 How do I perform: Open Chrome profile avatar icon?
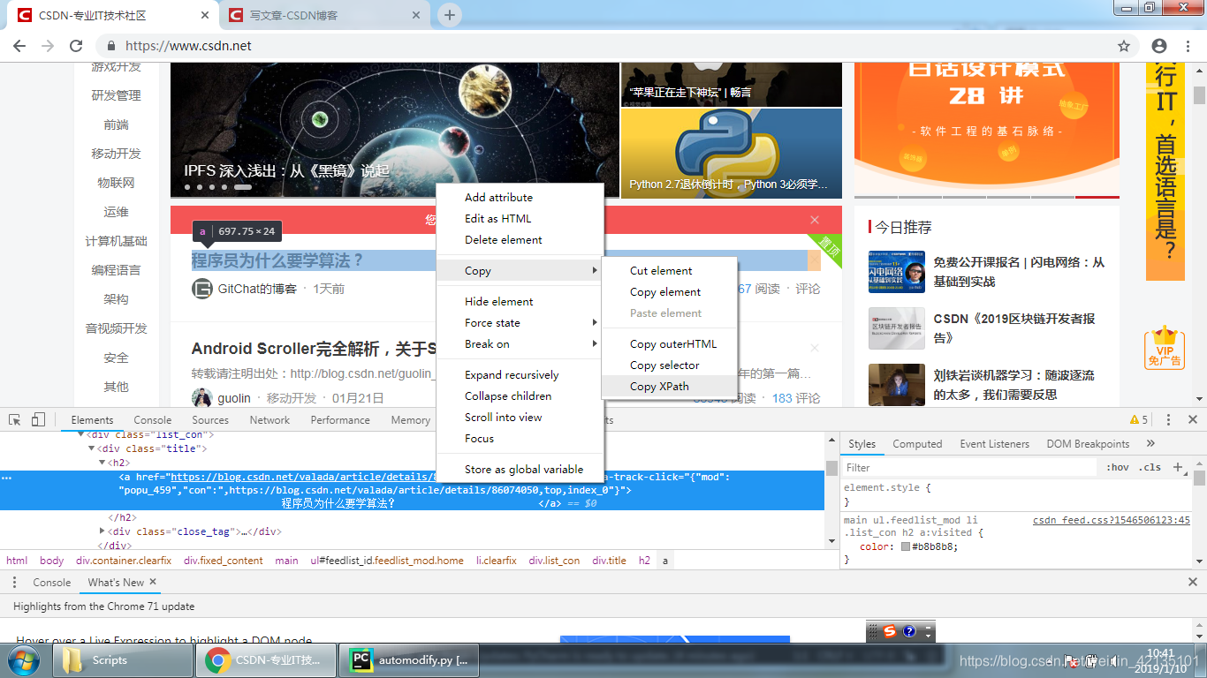tap(1159, 46)
